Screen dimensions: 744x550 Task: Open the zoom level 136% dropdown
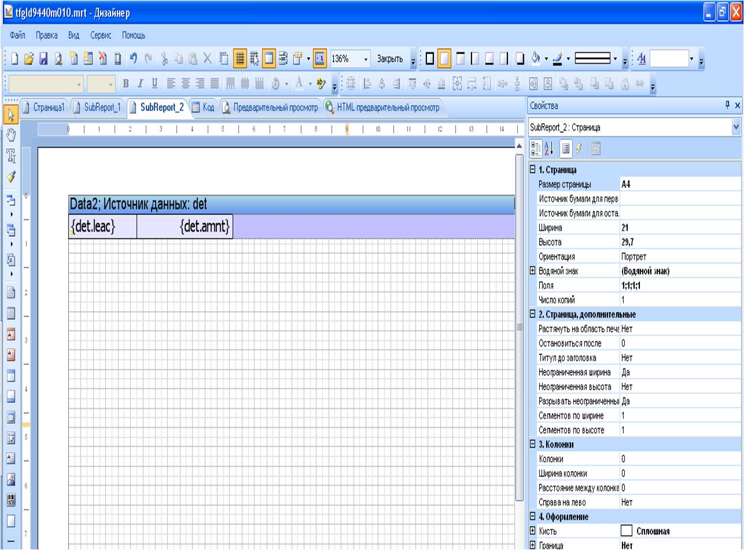(367, 59)
